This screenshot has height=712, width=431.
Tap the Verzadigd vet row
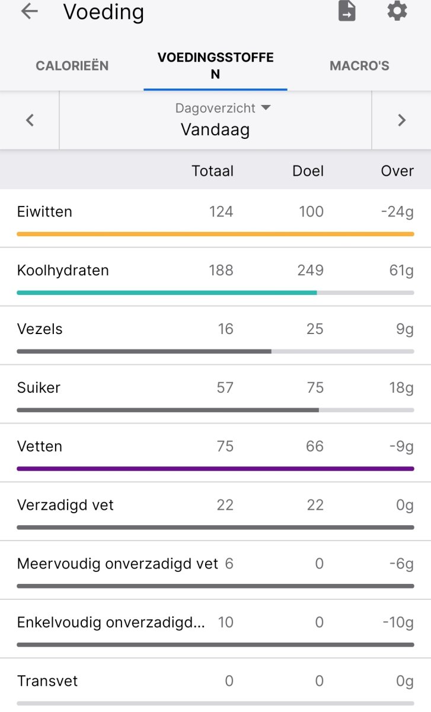coord(65,506)
